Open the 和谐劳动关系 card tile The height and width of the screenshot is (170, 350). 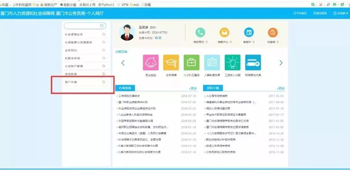tap(253, 63)
